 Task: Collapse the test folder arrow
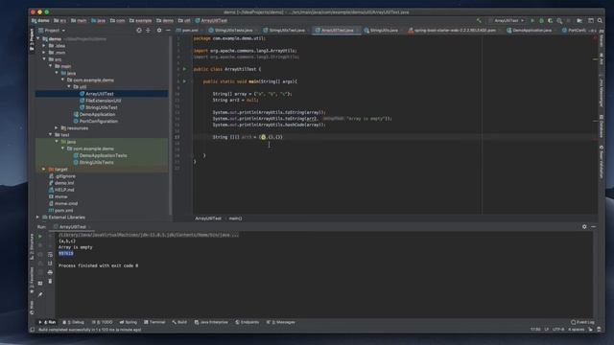click(50, 134)
